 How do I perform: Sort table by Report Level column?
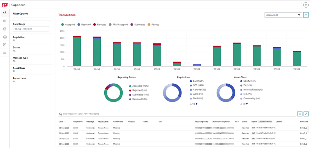[x=103, y=121]
